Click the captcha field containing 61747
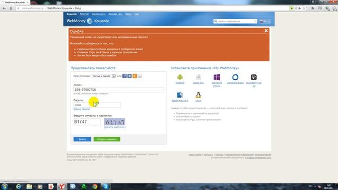338x190 pixels. click(x=87, y=122)
